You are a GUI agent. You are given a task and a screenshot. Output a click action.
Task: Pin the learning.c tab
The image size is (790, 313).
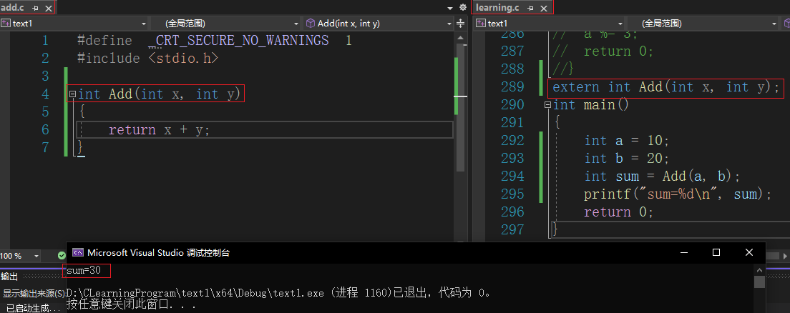click(531, 9)
